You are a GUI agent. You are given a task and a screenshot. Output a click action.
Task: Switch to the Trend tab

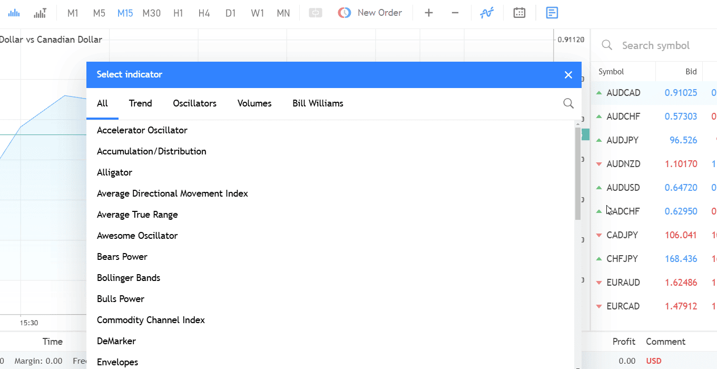click(x=140, y=103)
